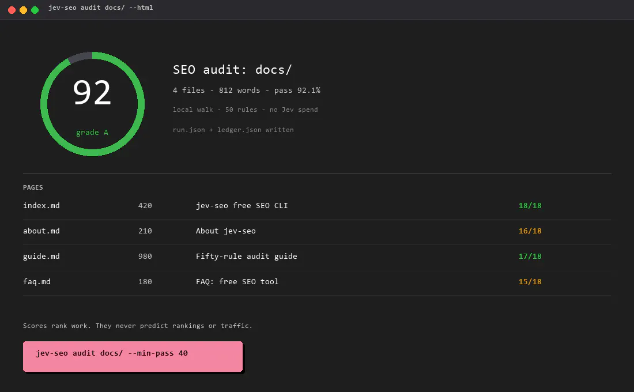Viewport: 634px width, 392px height.
Task: Click the 'Fifty-rule audit guide' title
Action: pos(246,256)
